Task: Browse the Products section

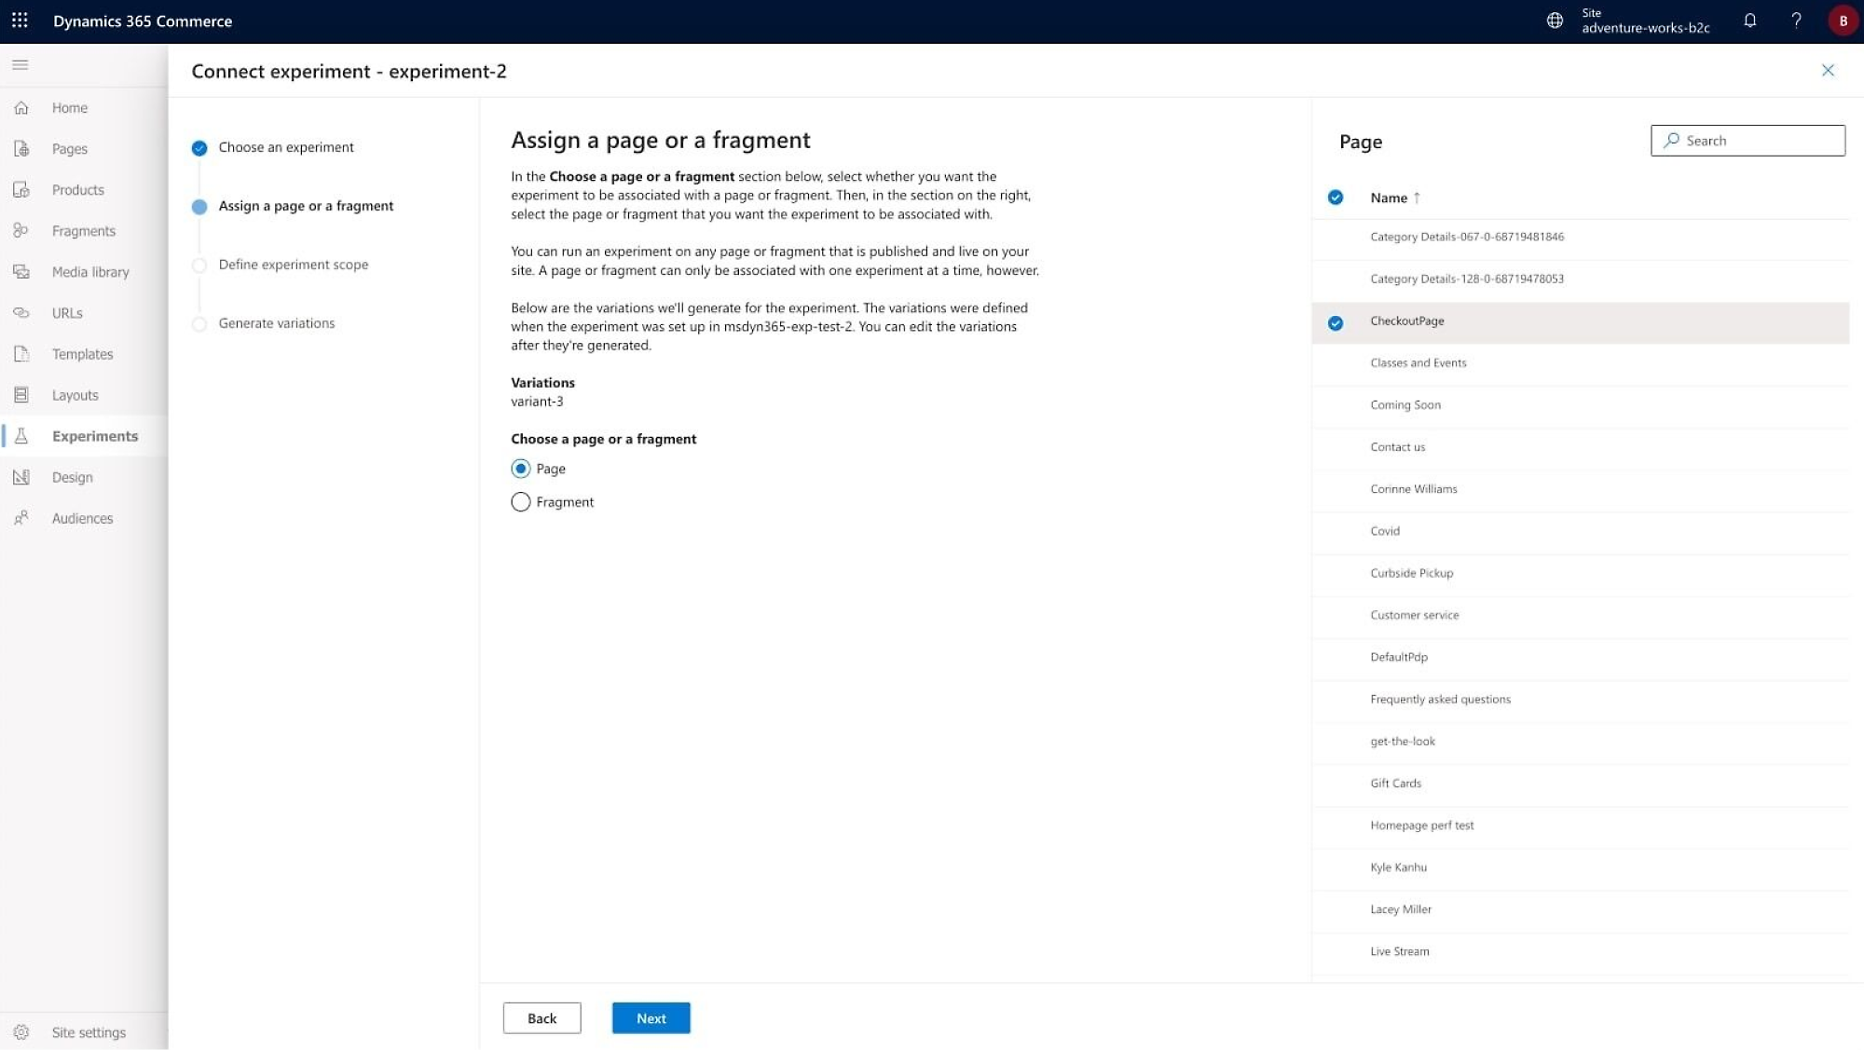Action: (76, 189)
